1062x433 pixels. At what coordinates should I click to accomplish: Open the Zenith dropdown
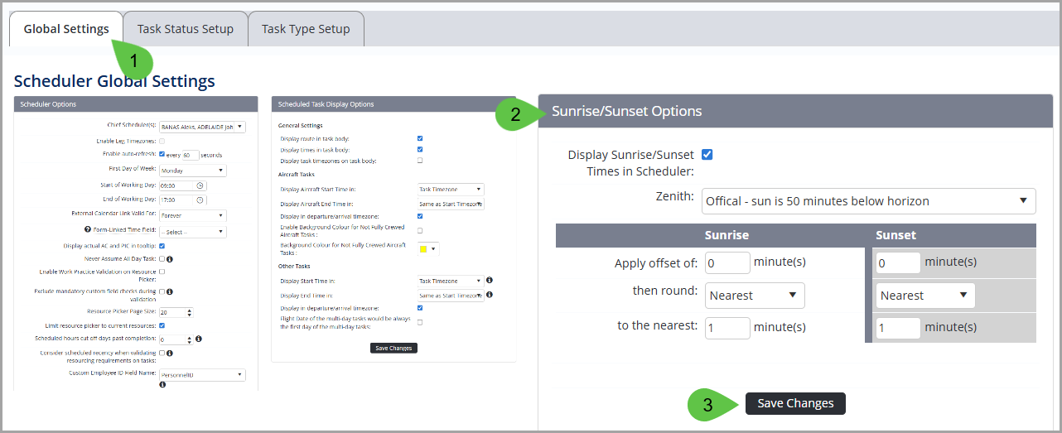[x=867, y=201]
